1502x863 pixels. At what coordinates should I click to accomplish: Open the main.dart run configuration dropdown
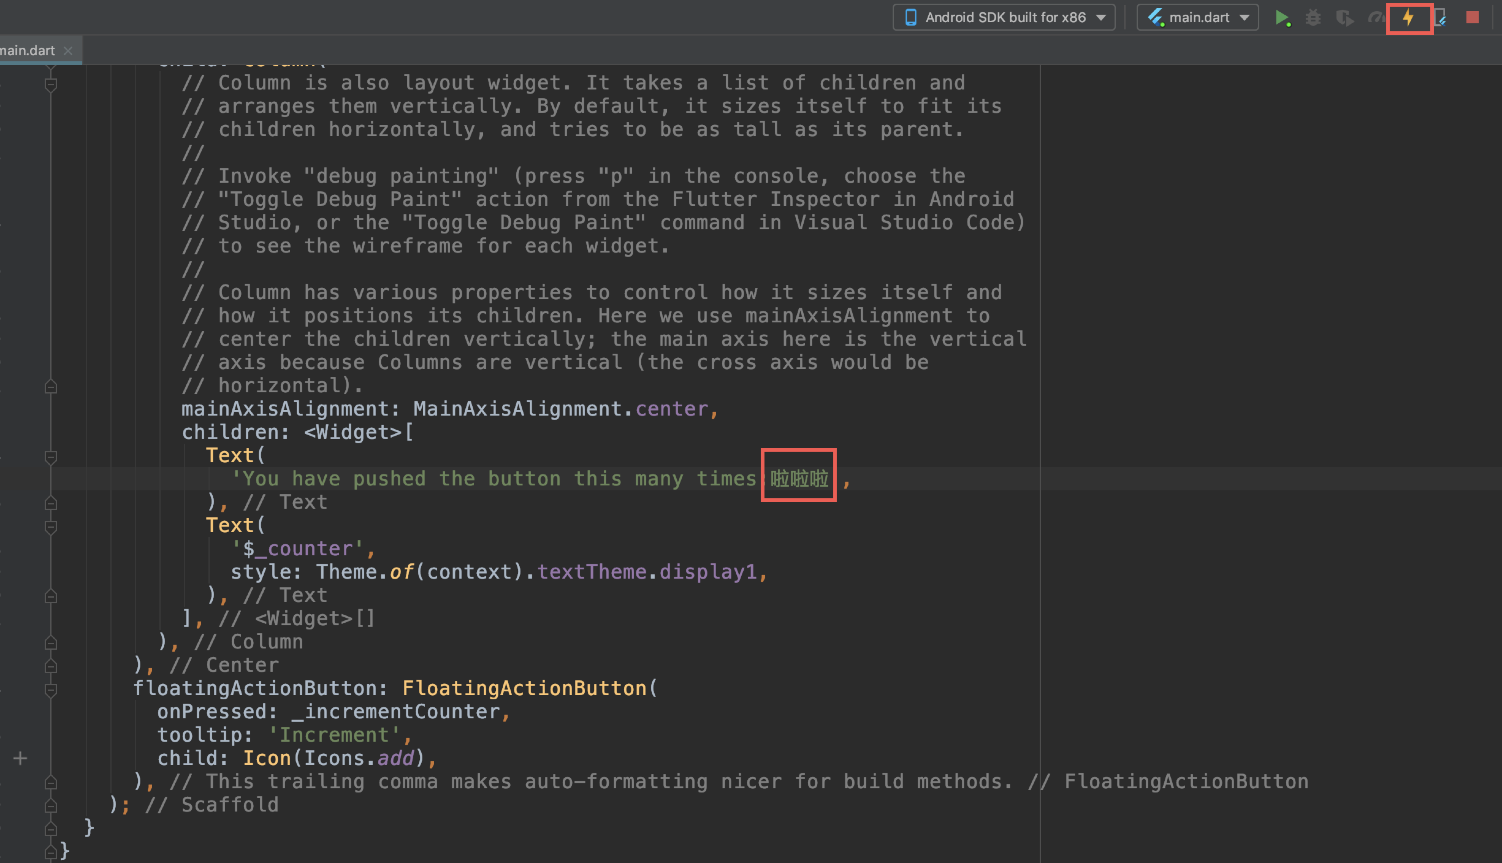pos(1197,18)
